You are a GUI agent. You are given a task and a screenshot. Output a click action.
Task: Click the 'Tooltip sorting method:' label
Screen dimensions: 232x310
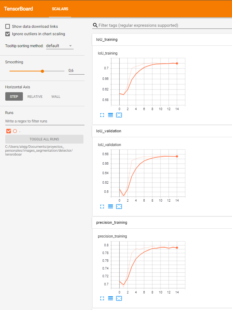click(x=24, y=46)
